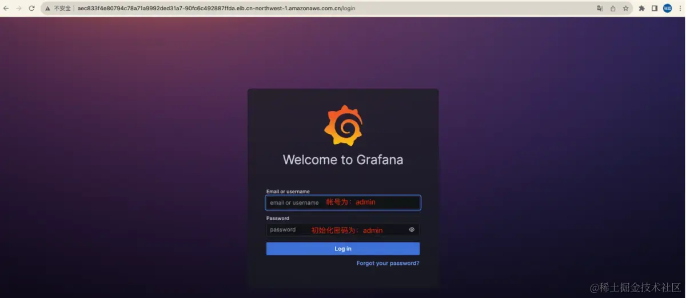Click the Grafana logo

coord(343,125)
